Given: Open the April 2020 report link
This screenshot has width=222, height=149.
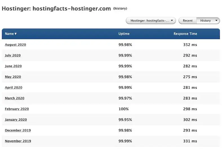Looking at the screenshot, I should (x=14, y=88).
